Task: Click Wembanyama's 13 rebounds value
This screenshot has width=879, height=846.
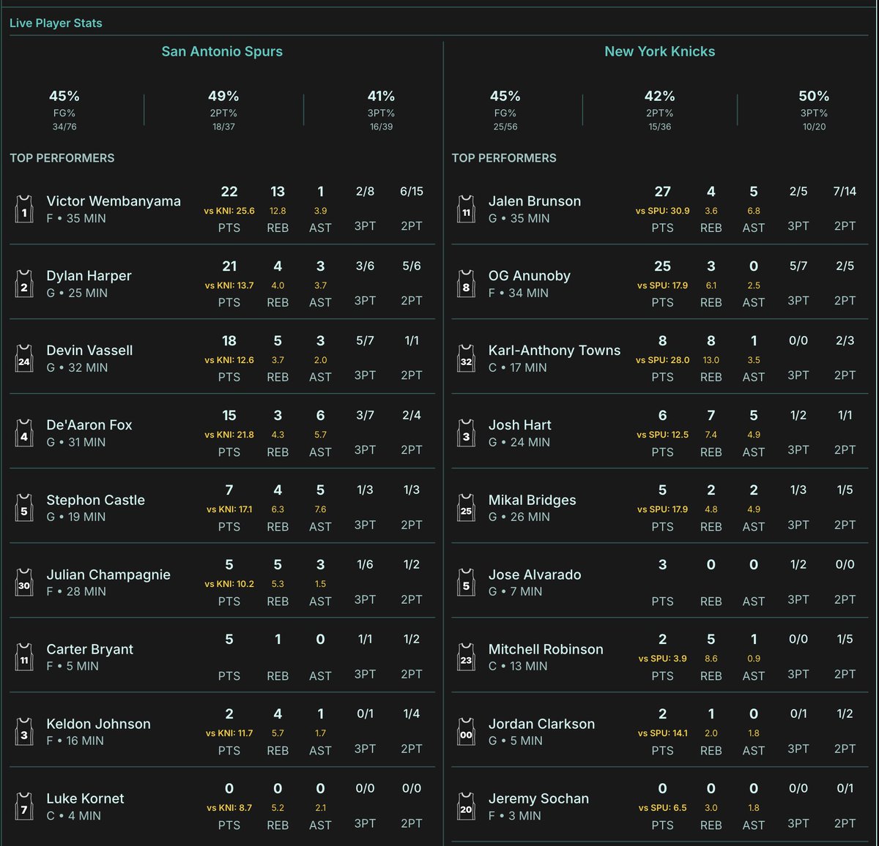Action: [278, 192]
